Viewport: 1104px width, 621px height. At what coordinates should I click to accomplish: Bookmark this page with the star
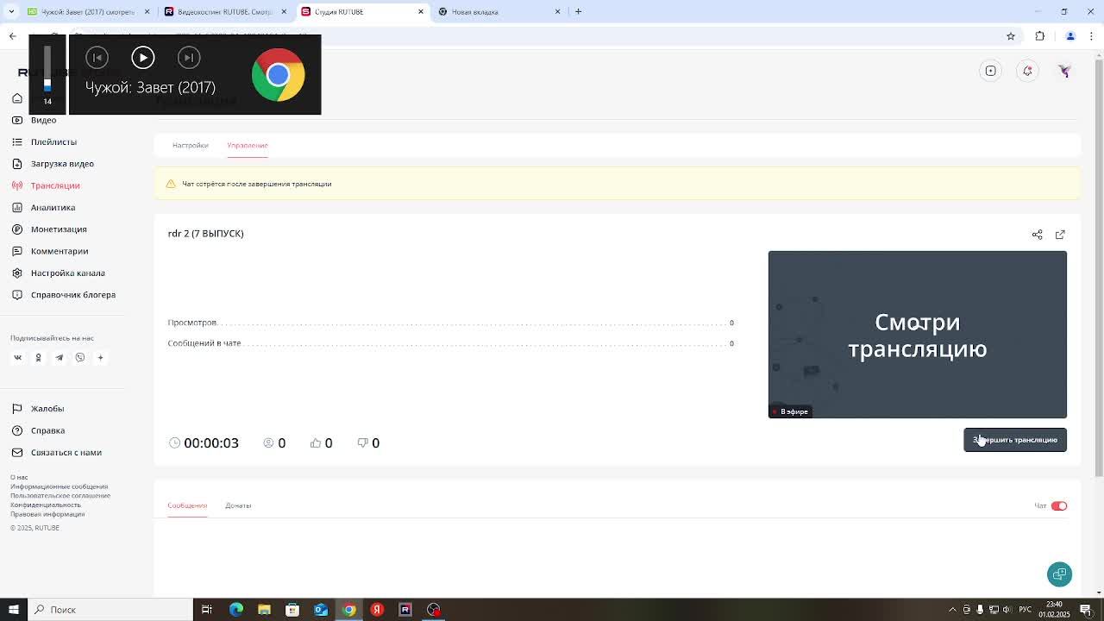(1011, 36)
